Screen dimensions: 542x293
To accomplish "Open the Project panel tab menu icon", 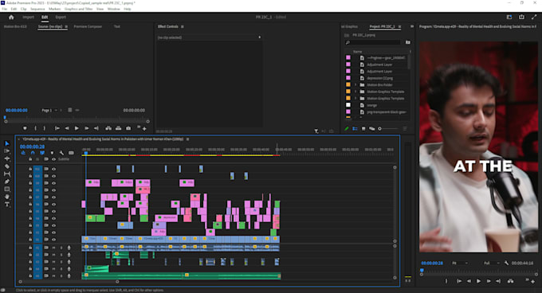I will coord(399,26).
